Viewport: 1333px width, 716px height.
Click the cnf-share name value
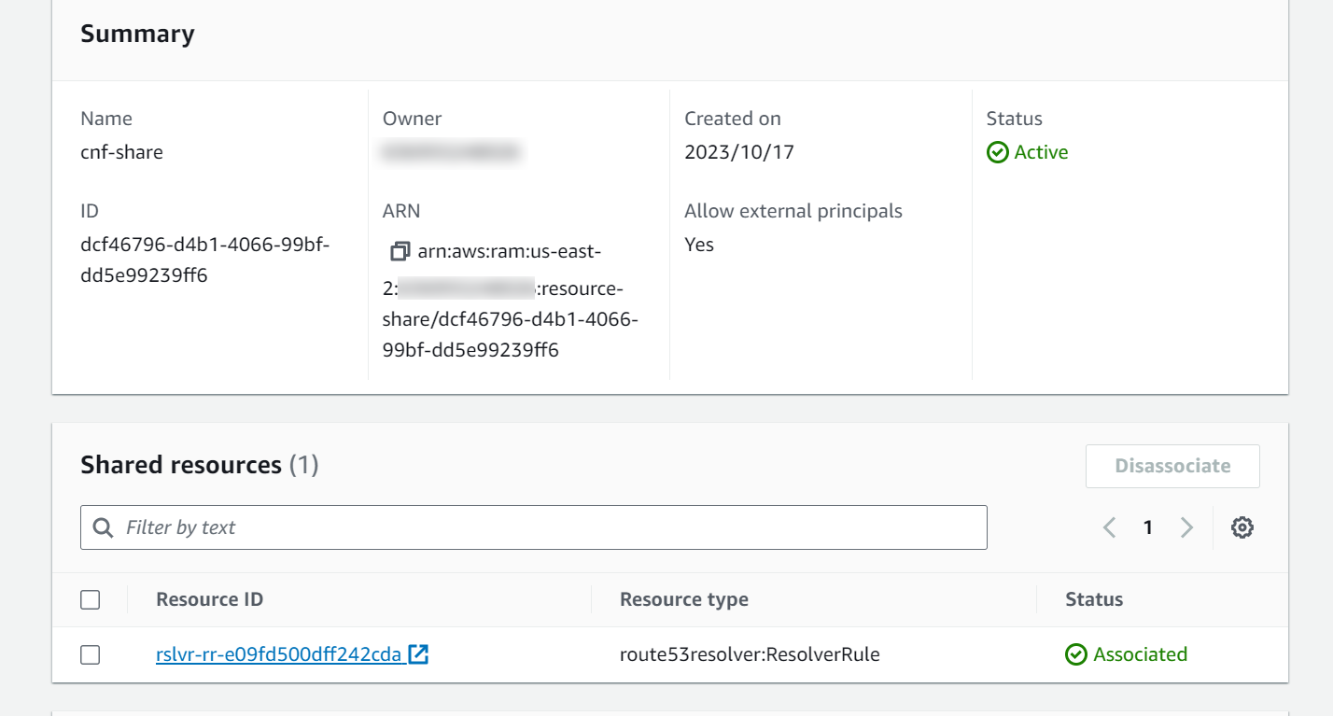tap(121, 152)
